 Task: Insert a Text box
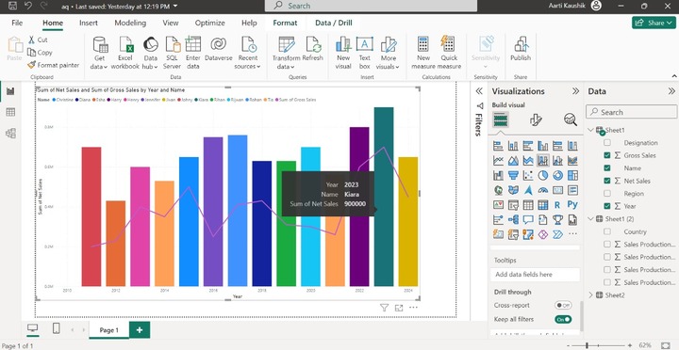[365, 53]
